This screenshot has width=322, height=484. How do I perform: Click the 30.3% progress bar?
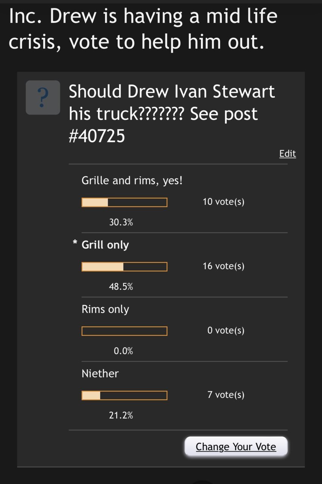[124, 203]
